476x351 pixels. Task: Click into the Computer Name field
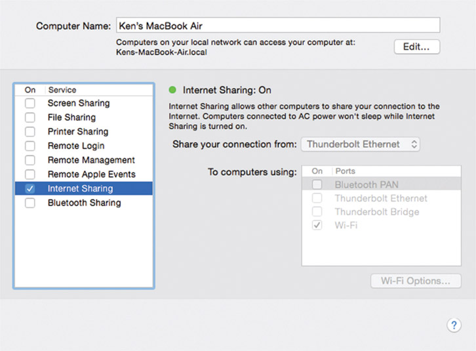(277, 26)
